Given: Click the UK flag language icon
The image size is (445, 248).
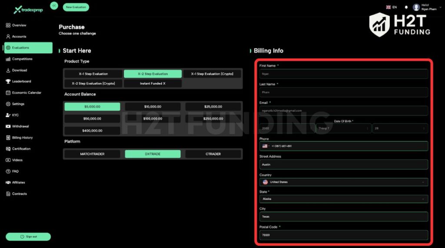Looking at the screenshot, I should click(388, 7).
